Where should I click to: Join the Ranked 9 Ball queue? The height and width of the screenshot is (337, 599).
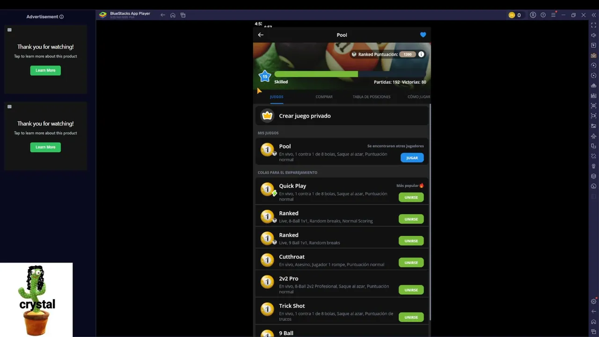coord(411,241)
